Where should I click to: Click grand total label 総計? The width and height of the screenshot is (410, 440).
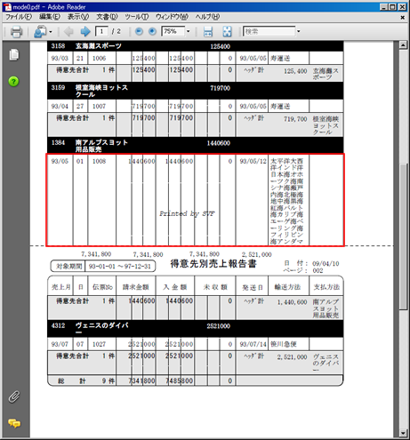pos(72,380)
